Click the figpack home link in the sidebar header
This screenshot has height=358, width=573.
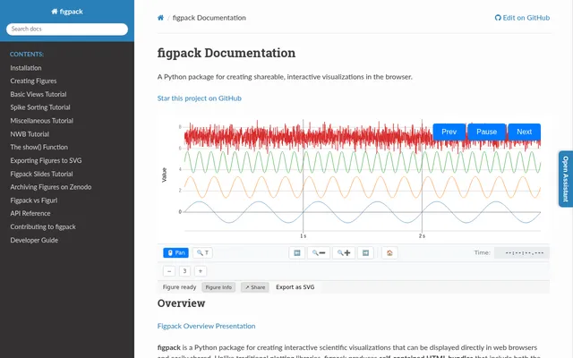[67, 12]
